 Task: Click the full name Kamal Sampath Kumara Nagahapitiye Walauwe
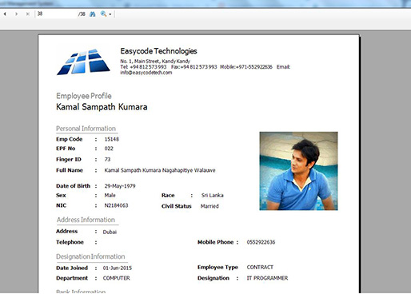tap(160, 170)
